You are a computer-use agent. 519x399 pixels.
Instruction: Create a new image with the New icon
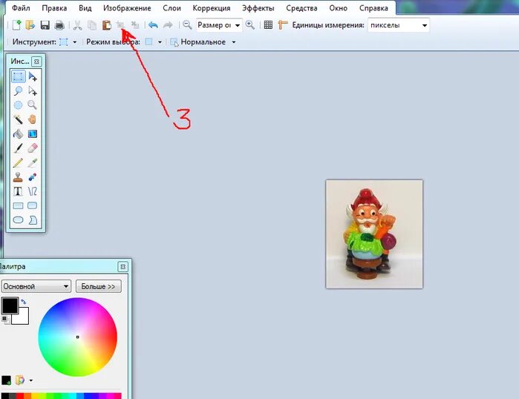point(16,25)
